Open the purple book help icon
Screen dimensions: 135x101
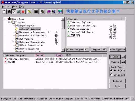tap(49, 12)
